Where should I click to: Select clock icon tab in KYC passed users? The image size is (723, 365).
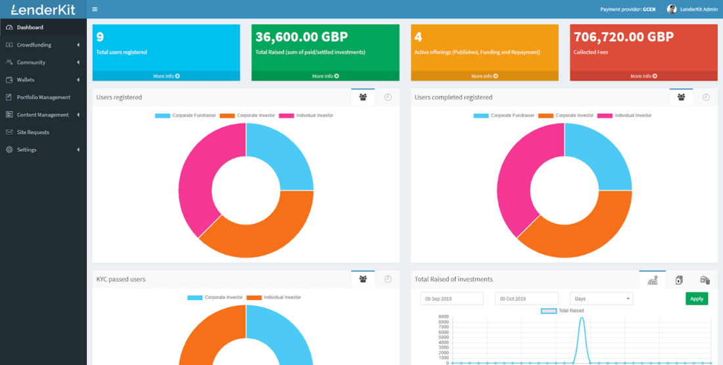coord(388,279)
